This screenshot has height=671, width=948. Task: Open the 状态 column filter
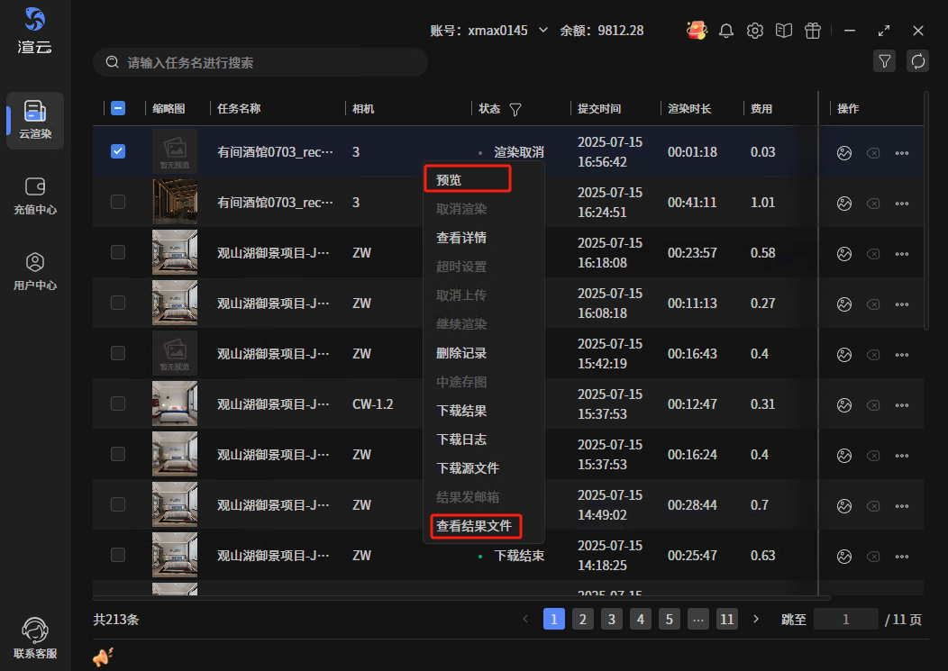[515, 109]
